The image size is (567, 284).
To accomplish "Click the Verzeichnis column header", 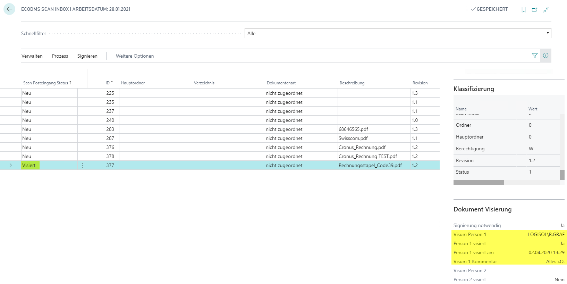I will click(204, 83).
